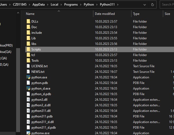Click the python311_d.pdb file icon
This screenshot has height=135, width=174.
click(x=28, y=127)
